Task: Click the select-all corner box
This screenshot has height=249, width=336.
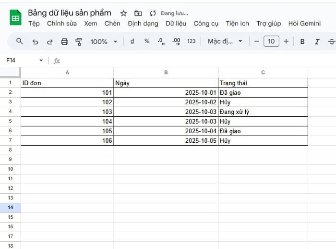Action: 10,72
